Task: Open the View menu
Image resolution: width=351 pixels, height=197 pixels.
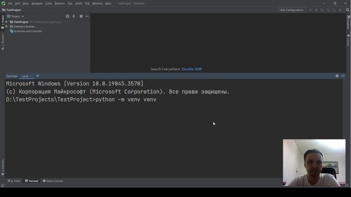Action: (x=25, y=3)
